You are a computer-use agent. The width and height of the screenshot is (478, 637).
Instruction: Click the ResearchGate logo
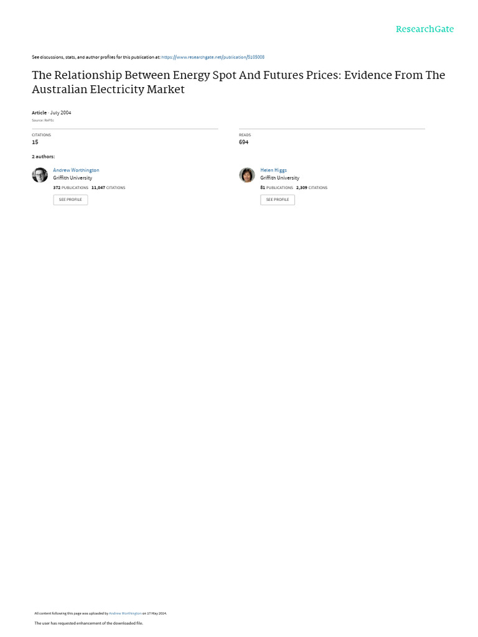(424, 29)
